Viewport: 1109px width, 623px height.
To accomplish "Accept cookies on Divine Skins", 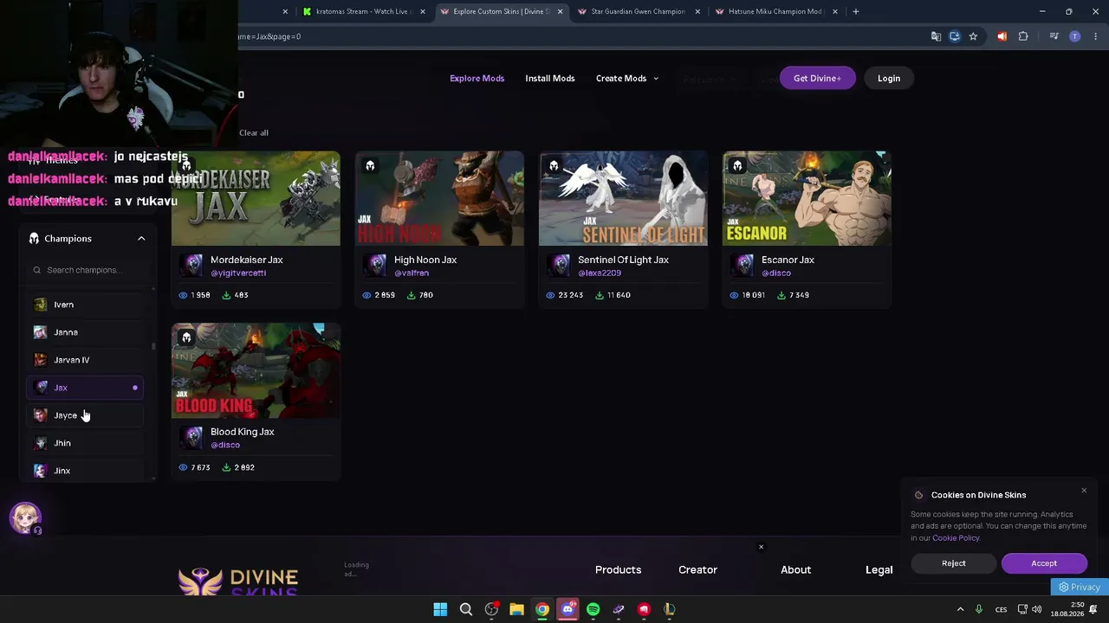I will pyautogui.click(x=1044, y=563).
